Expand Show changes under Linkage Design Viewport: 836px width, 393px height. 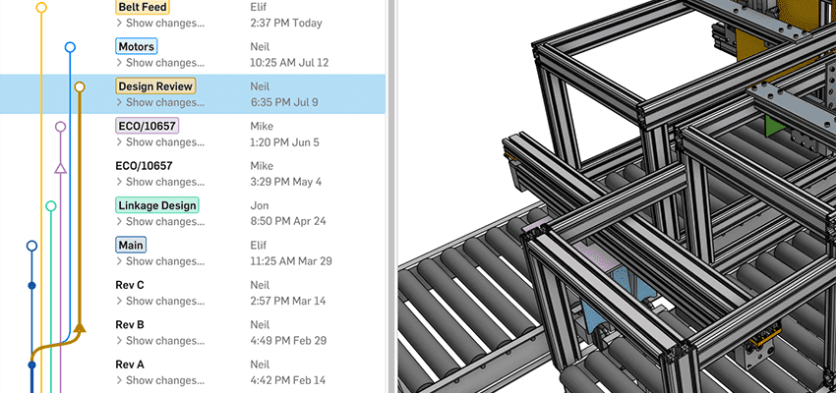[x=160, y=221]
